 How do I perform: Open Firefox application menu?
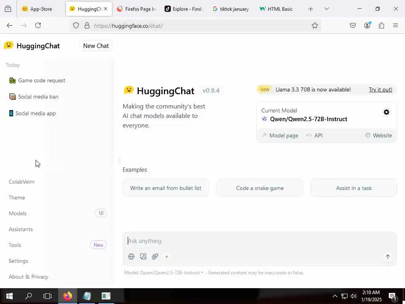click(396, 25)
